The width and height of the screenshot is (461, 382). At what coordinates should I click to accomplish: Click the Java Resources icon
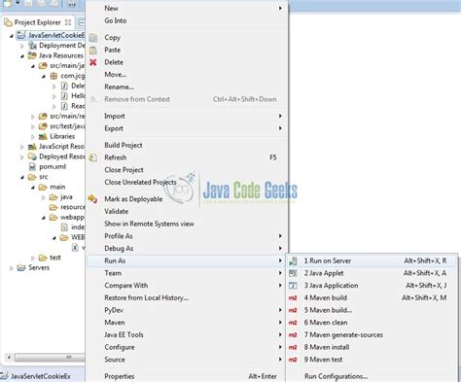(x=32, y=55)
